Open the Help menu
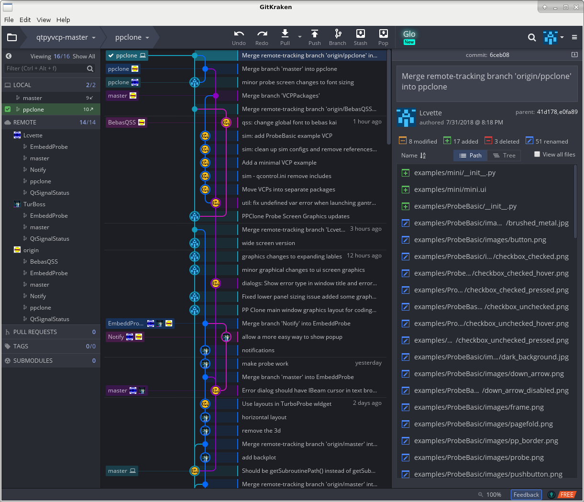This screenshot has height=502, width=584. pyautogui.click(x=63, y=20)
